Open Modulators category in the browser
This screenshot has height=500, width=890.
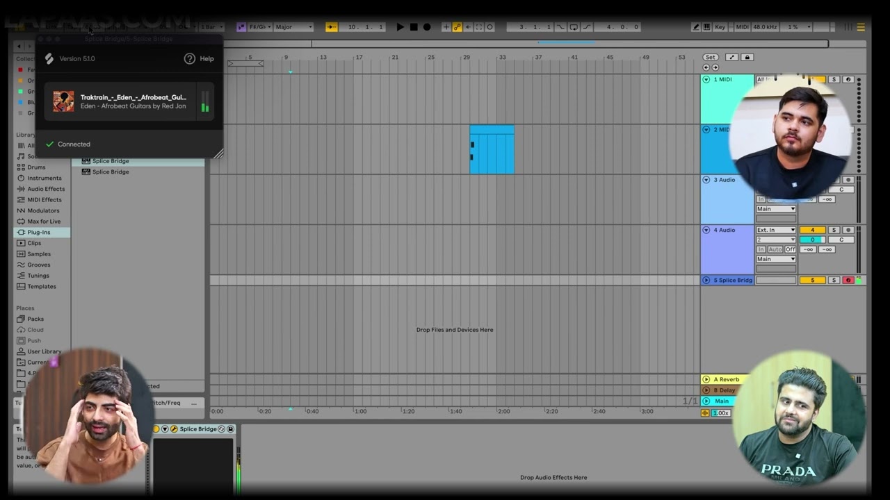tap(43, 210)
